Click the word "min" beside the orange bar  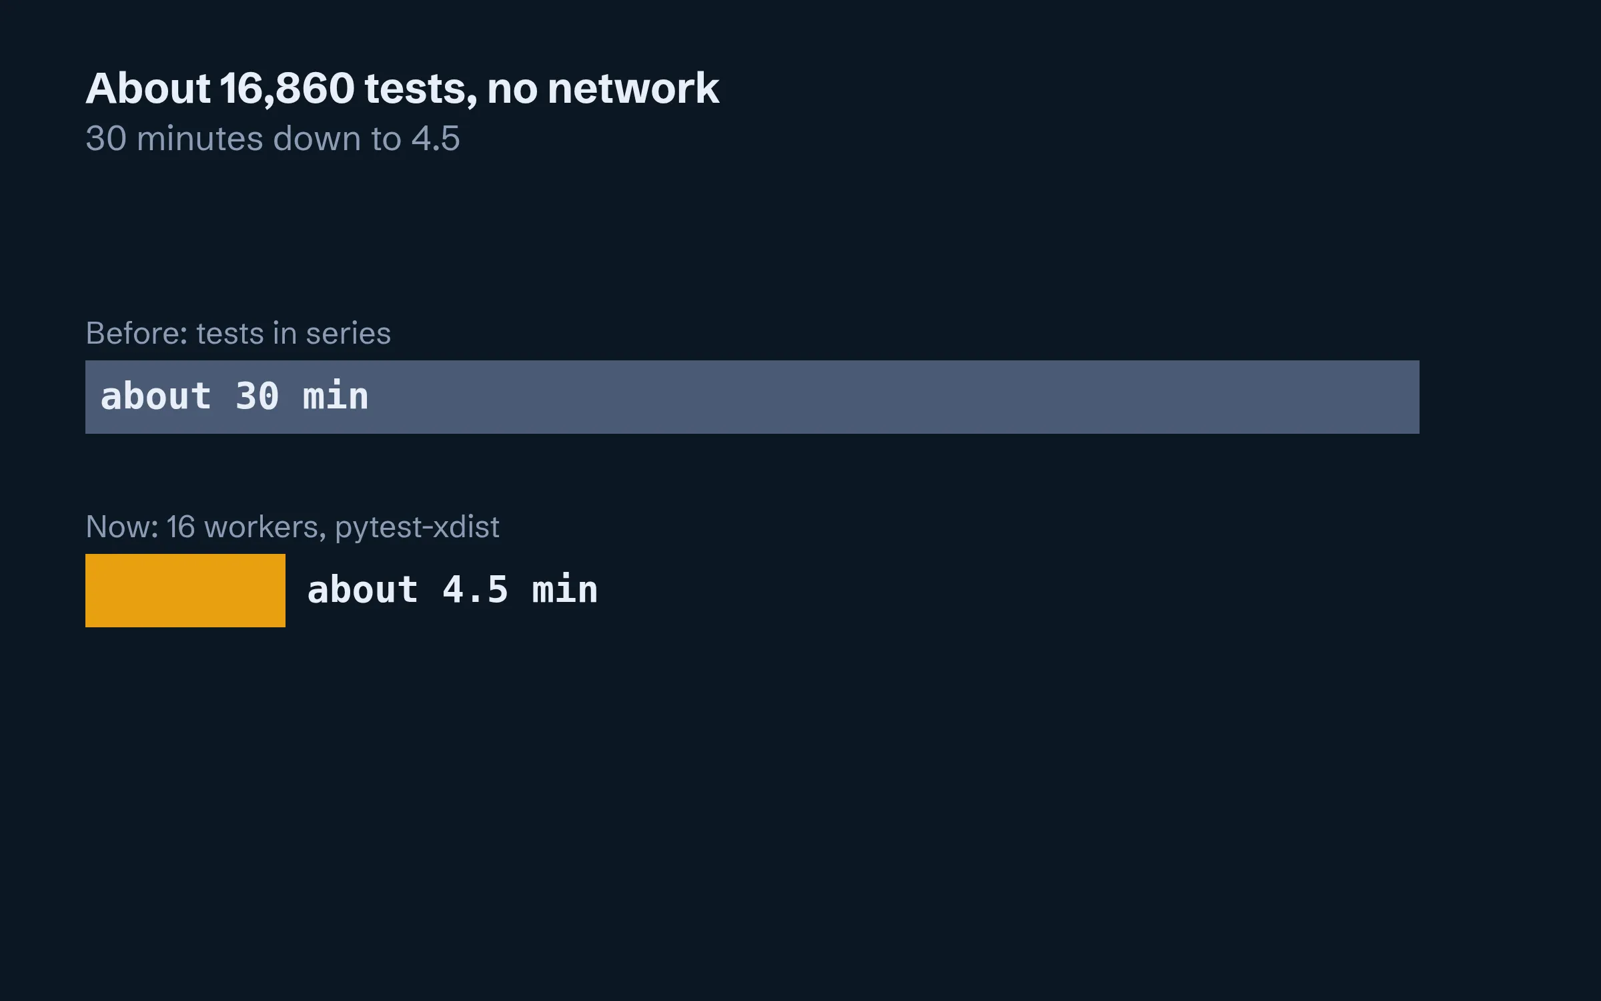[565, 590]
